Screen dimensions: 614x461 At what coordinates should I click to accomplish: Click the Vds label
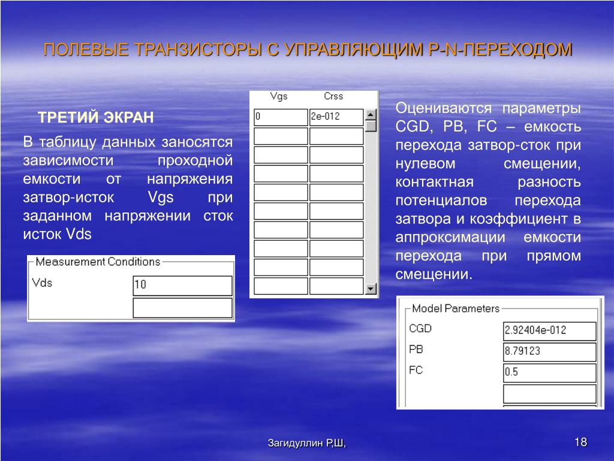tap(42, 283)
